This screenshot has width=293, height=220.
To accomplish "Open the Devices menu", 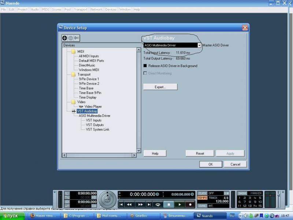I will click(111, 9).
